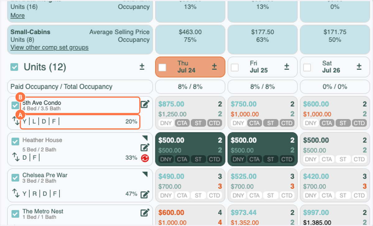Click The Metro Nest unit name
This screenshot has height=226, width=373.
pyautogui.click(x=43, y=211)
